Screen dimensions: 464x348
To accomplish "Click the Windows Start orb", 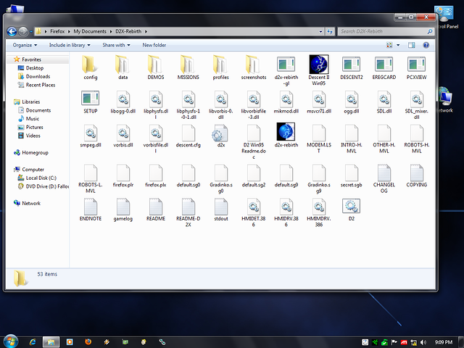I will pyautogui.click(x=11, y=341).
